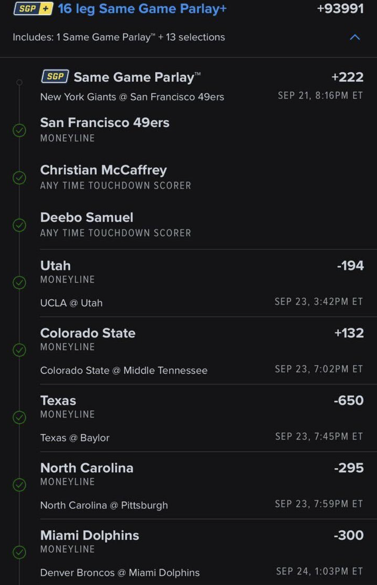Tap the +93991 total parlay odds

(x=340, y=8)
